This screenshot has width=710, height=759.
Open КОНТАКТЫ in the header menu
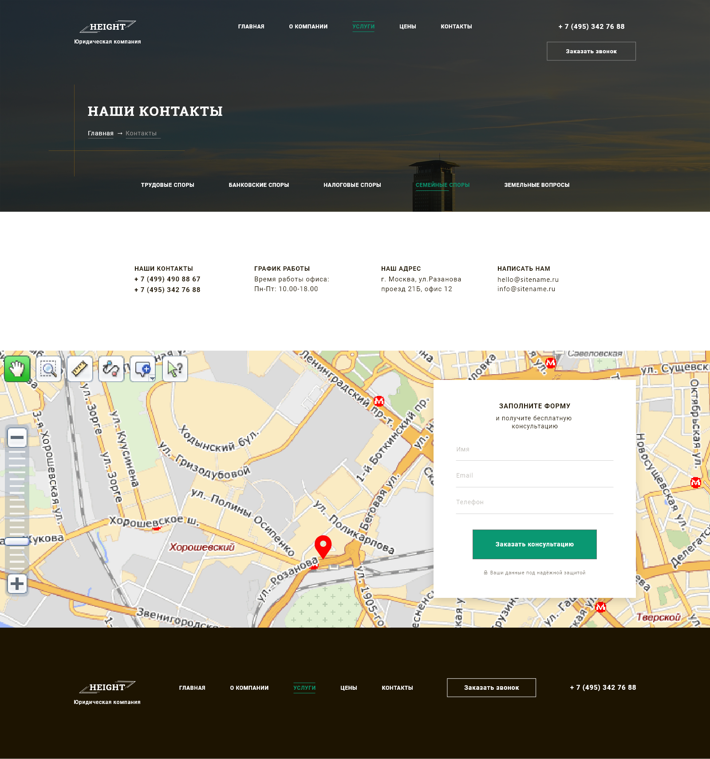pos(456,27)
